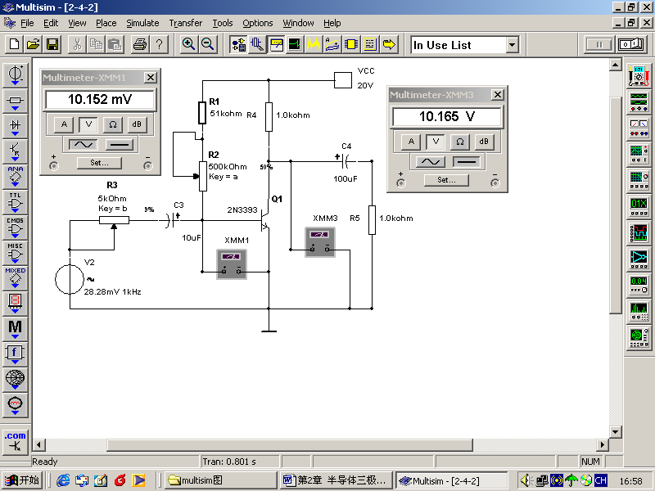Visit the .com component website icon
655x491 pixels.
pyautogui.click(x=16, y=442)
